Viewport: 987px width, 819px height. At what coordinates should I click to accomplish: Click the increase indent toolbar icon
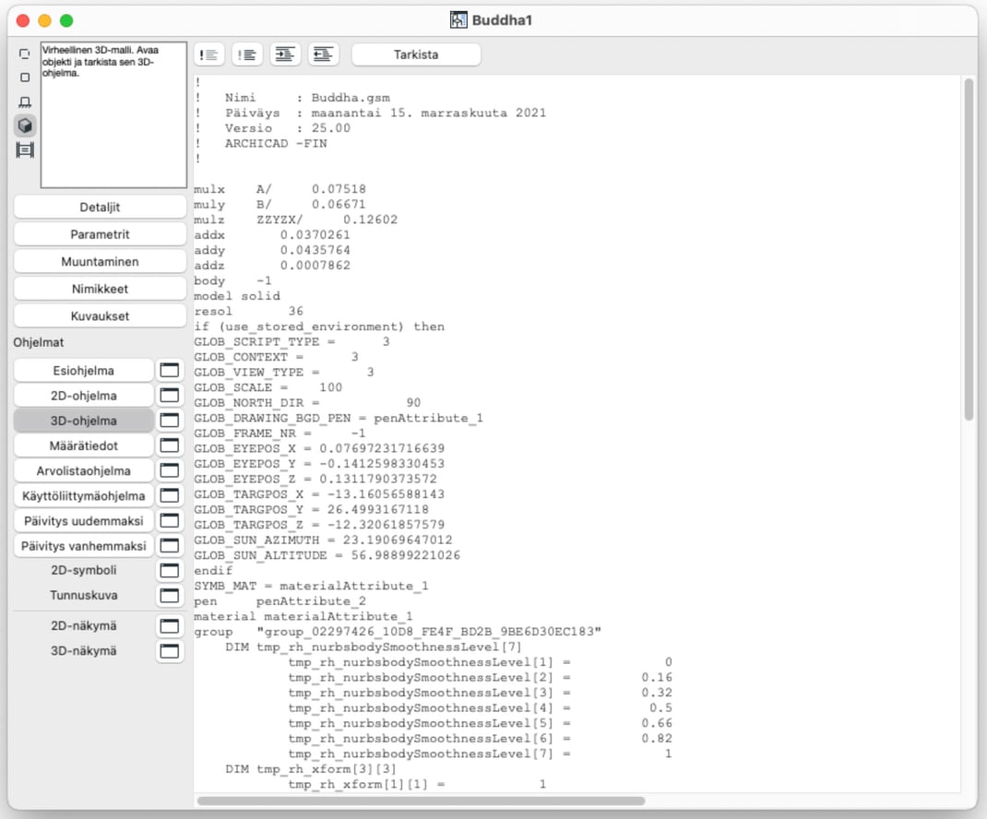(285, 54)
